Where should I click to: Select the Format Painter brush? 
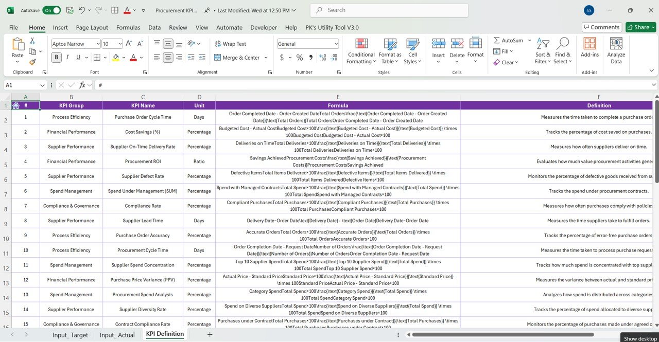coord(32,62)
